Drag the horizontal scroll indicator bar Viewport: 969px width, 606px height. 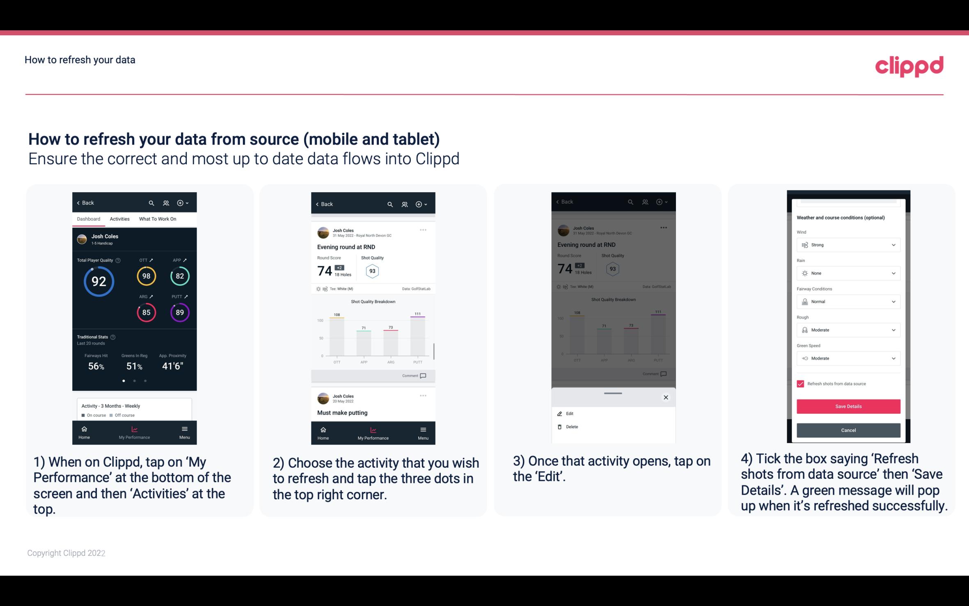point(612,390)
